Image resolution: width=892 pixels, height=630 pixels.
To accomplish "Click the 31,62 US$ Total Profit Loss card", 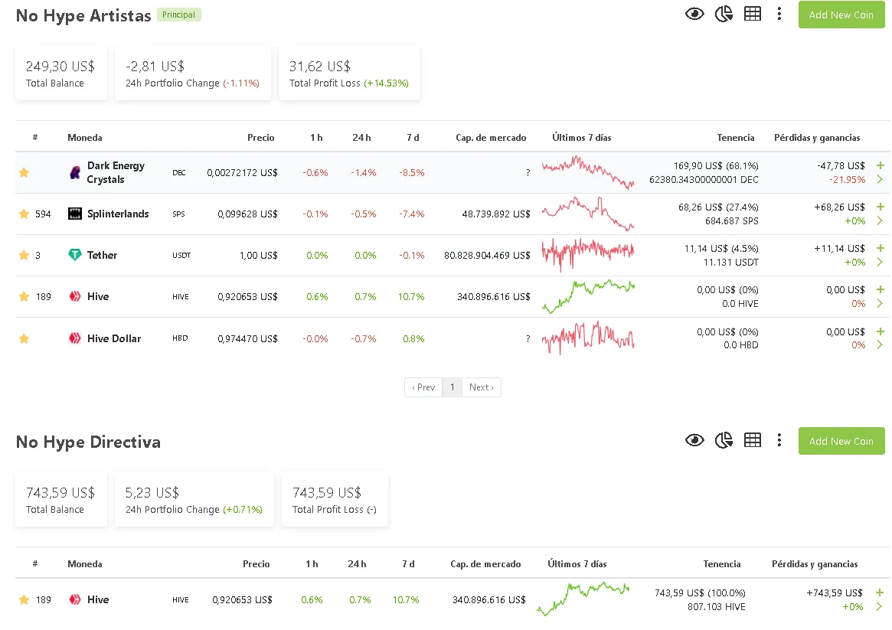I will pyautogui.click(x=348, y=74).
